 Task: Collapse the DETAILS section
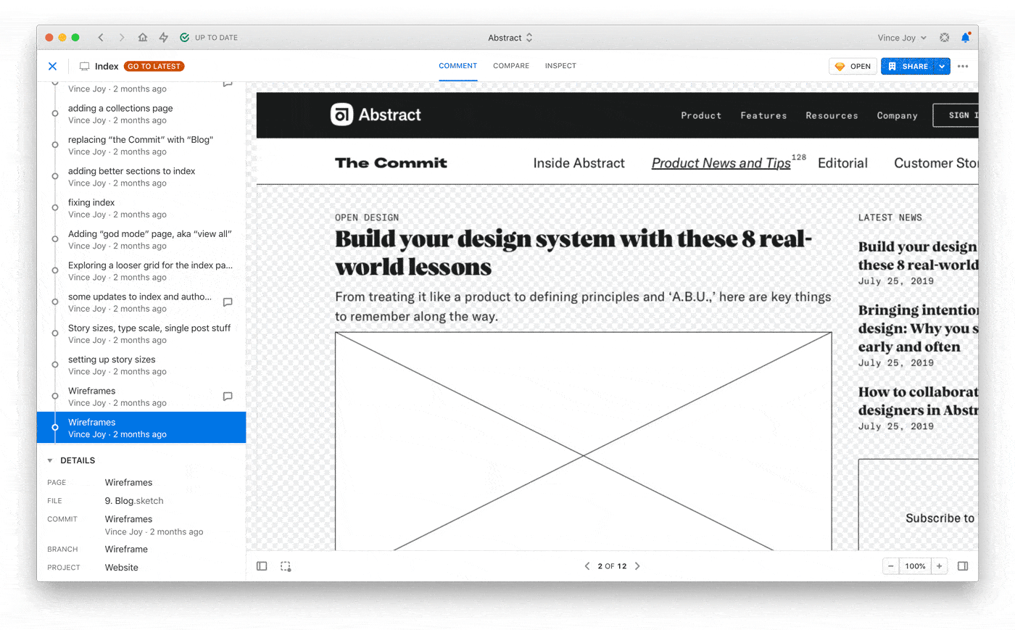pos(50,460)
